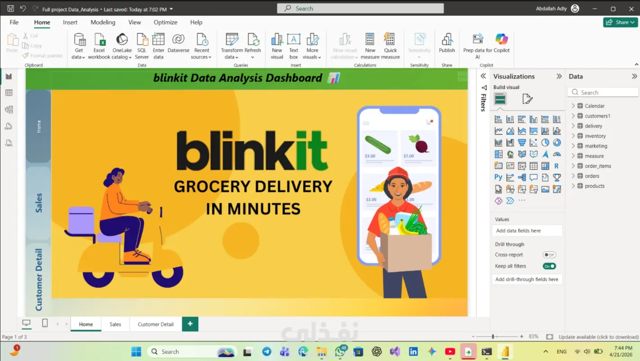Image resolution: width=640 pixels, height=361 pixels.
Task: Select the stacked bar chart visual
Action: [498, 119]
